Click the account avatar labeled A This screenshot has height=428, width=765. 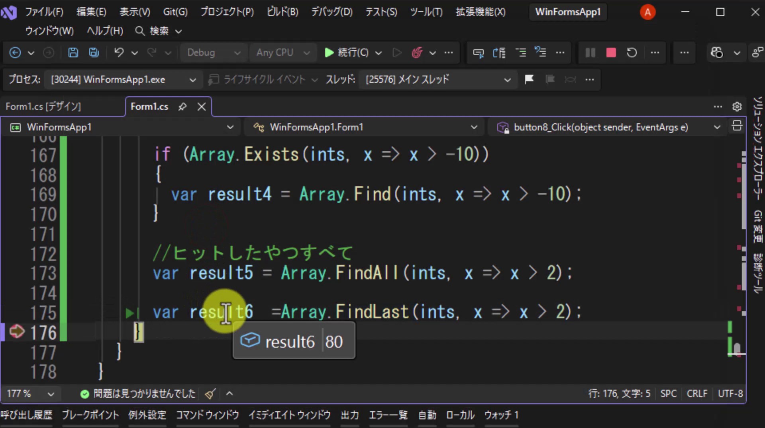[647, 12]
